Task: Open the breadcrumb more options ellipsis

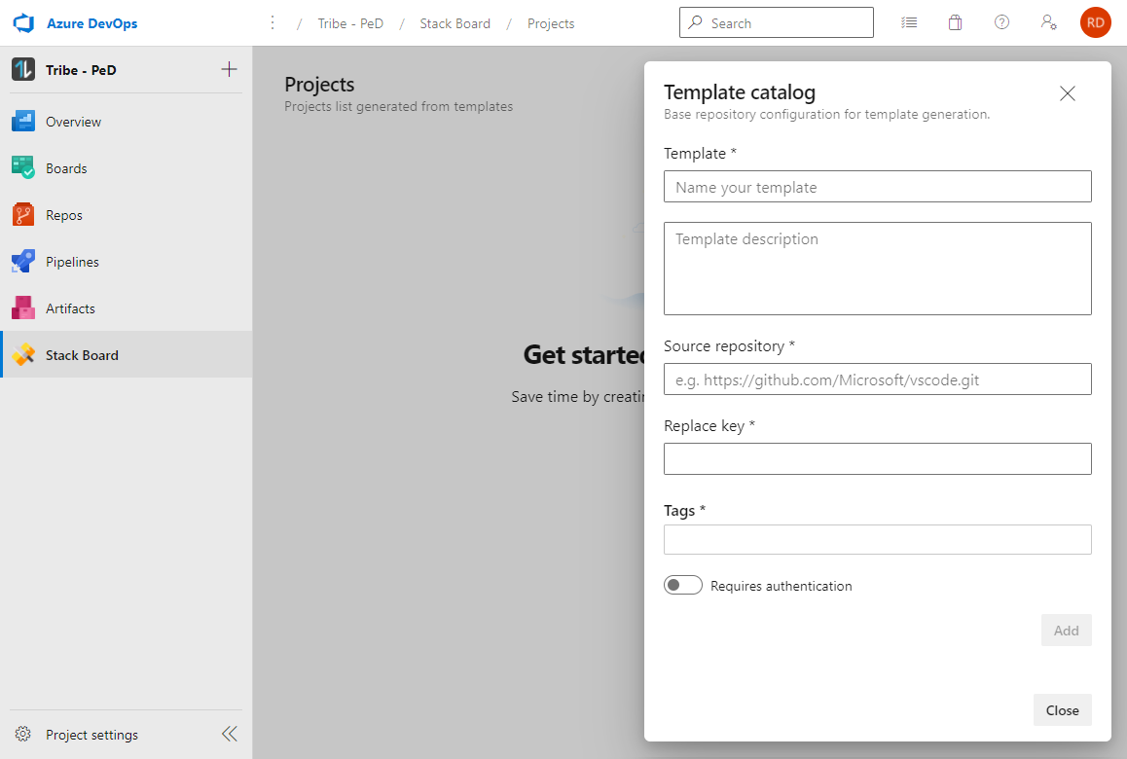Action: 273,23
